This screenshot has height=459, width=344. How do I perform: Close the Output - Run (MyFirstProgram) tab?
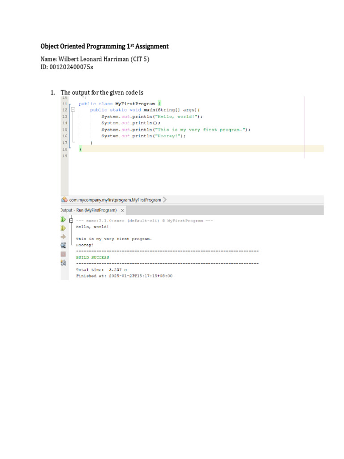[x=122, y=211]
